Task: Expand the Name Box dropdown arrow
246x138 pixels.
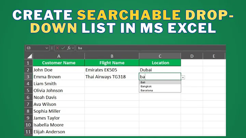Action: (46, 48)
